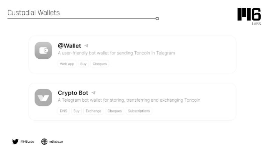Open the @M6Labs Twitter handle link
The image size is (268, 151).
27,142
